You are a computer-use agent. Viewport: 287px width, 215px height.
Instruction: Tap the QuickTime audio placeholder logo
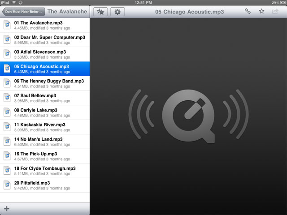[x=188, y=116]
